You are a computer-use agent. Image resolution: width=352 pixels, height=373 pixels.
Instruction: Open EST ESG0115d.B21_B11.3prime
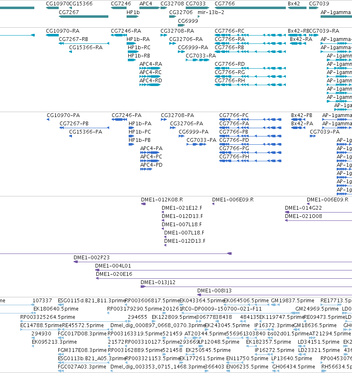tap(92, 301)
